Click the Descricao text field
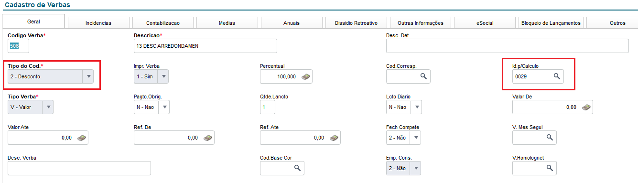The image size is (638, 183). [x=205, y=46]
